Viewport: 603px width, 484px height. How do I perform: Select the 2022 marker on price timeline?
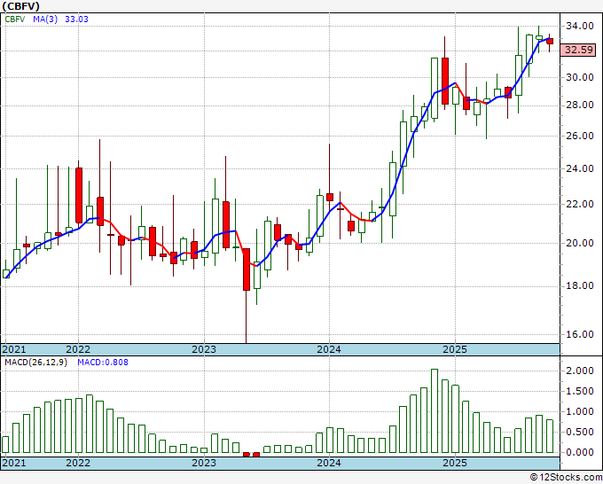coord(78,349)
